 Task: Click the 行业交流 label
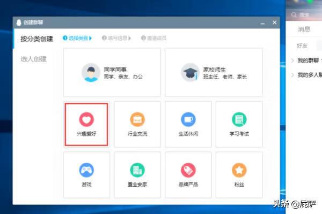(137, 134)
